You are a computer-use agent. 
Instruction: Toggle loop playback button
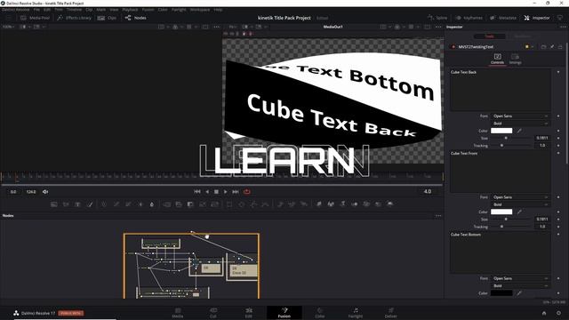tap(247, 192)
